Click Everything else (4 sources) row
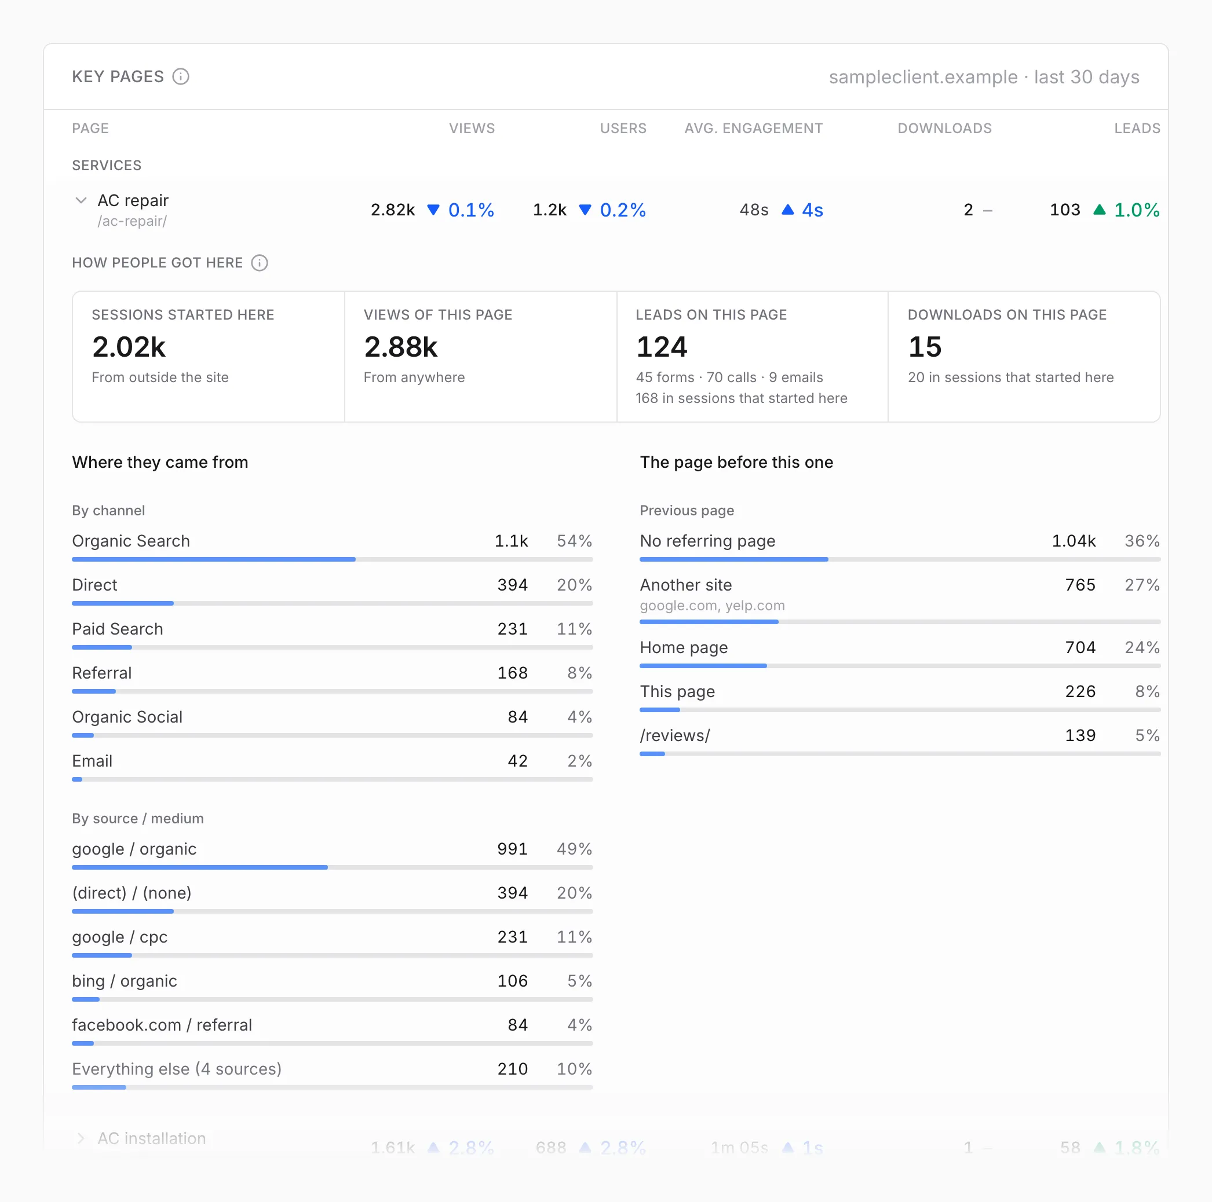1212x1202 pixels. tap(333, 1073)
